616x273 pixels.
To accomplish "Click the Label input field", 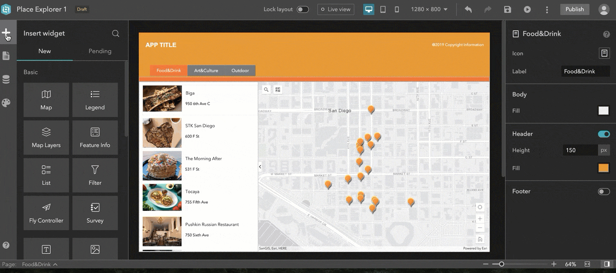I will 586,72.
